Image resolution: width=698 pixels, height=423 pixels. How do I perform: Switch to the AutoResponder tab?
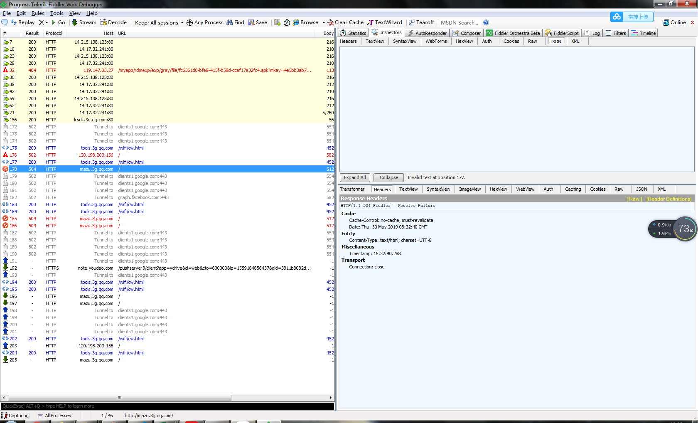pos(427,32)
